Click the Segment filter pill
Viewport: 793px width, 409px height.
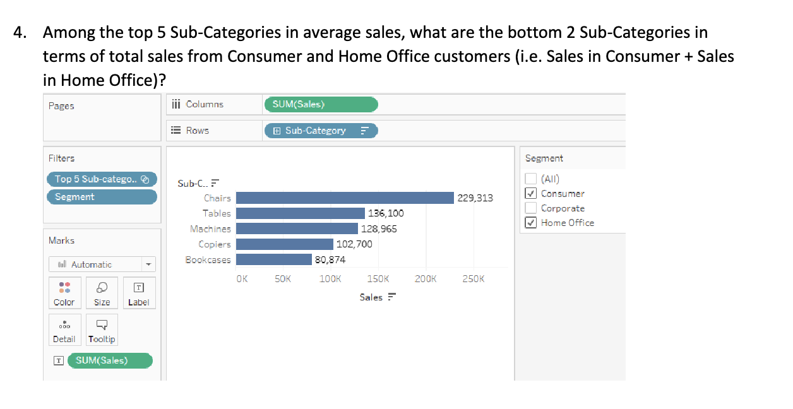tap(102, 196)
